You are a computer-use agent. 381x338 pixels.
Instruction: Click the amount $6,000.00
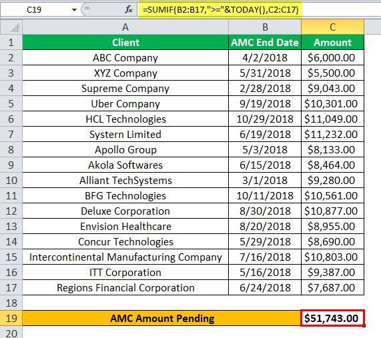coord(333,58)
